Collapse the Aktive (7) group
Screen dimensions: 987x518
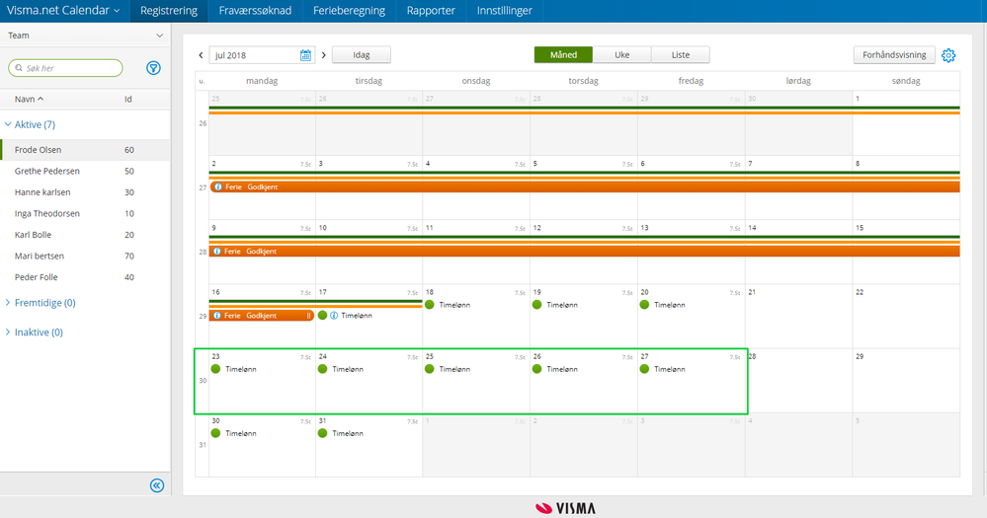31,124
